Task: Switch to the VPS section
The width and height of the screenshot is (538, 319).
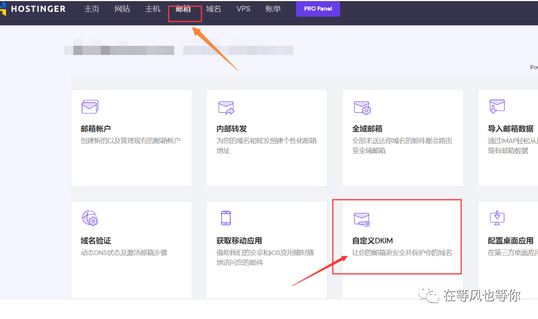Action: click(243, 9)
